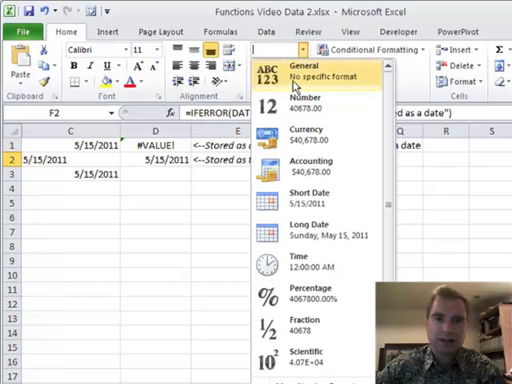This screenshot has width=512, height=384.
Task: Switch to the PowerPivot tab
Action: point(458,31)
